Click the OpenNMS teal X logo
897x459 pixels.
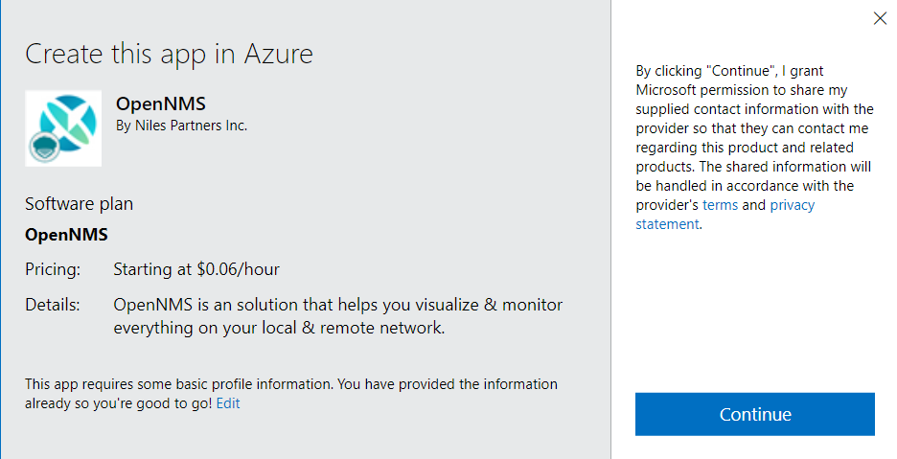coord(69,122)
